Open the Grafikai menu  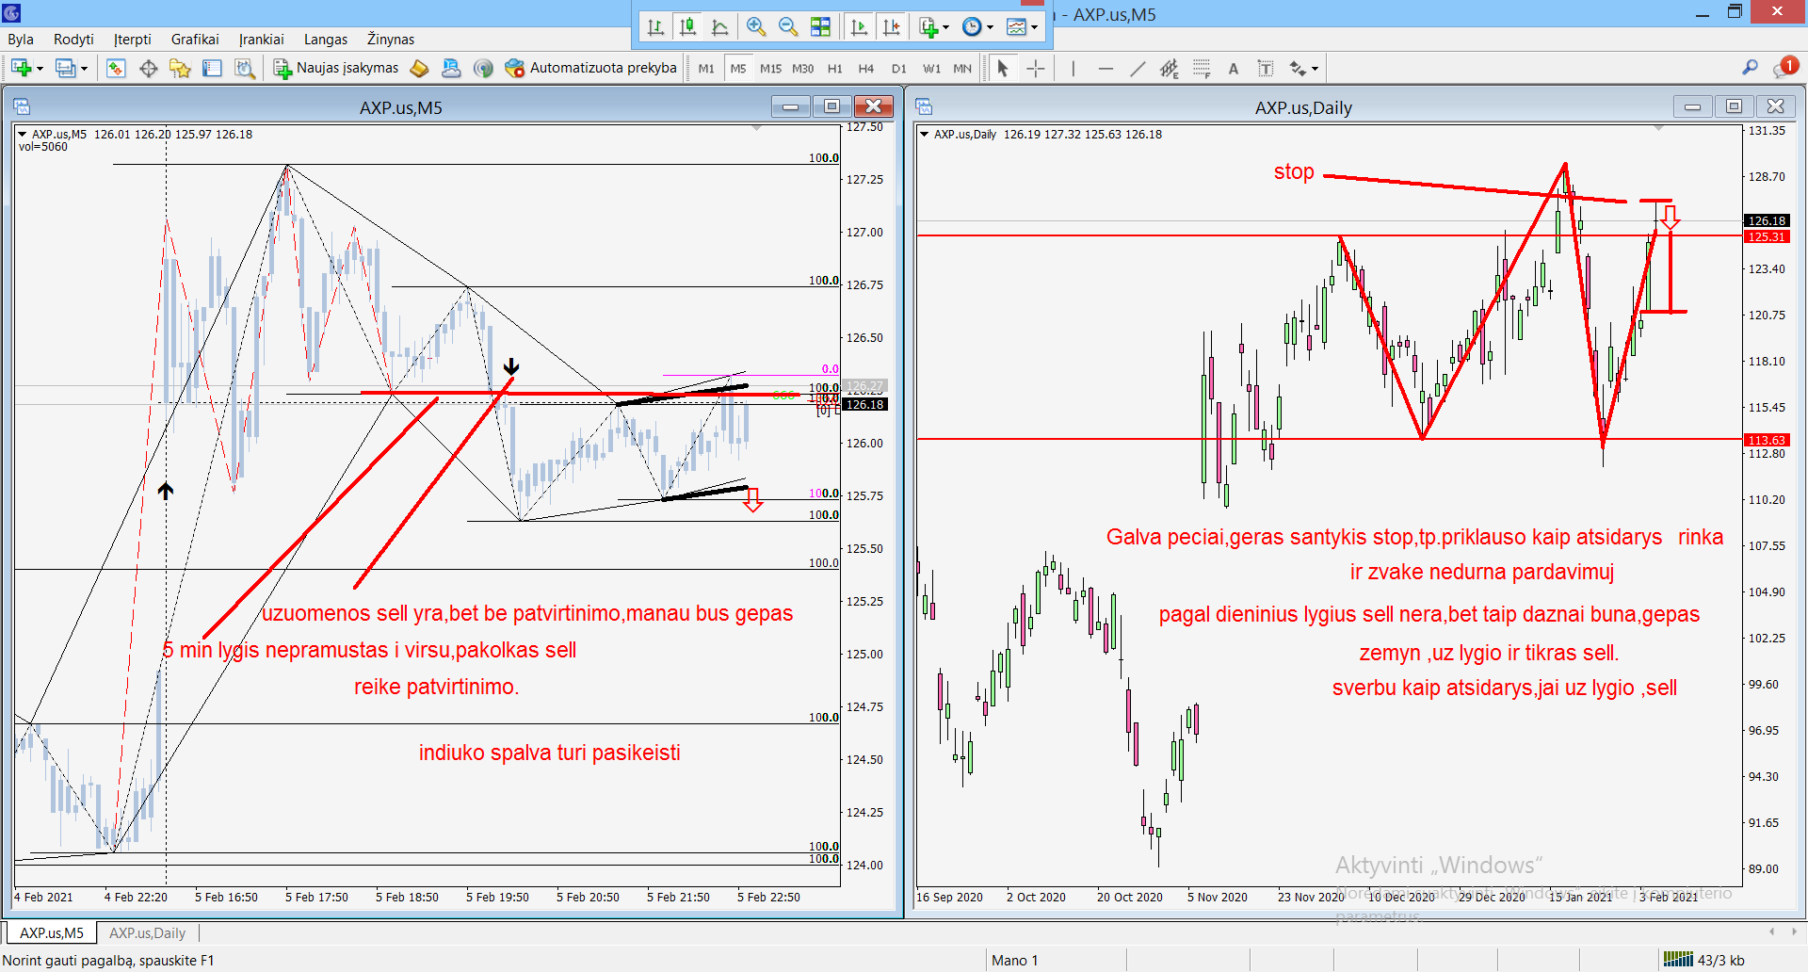[x=195, y=40]
